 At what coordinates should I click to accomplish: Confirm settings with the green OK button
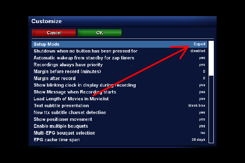tap(100, 33)
